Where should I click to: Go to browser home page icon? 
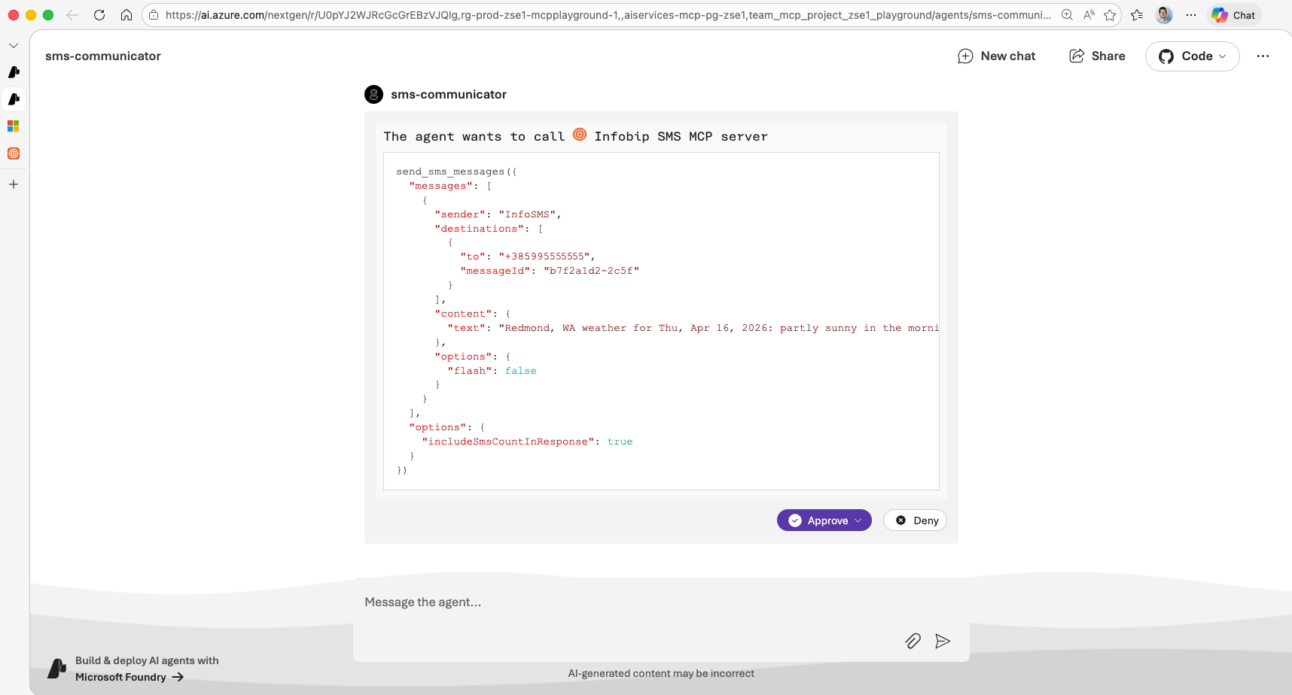126,15
